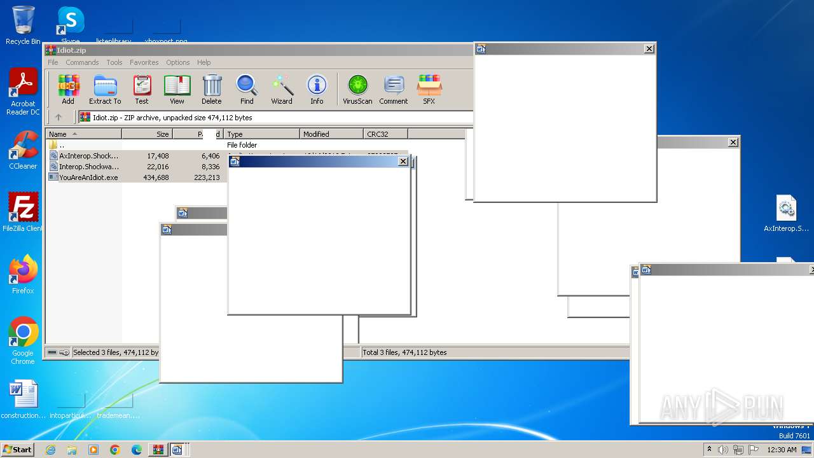Run VirusScan on the archive
814x458 pixels.
(357, 89)
